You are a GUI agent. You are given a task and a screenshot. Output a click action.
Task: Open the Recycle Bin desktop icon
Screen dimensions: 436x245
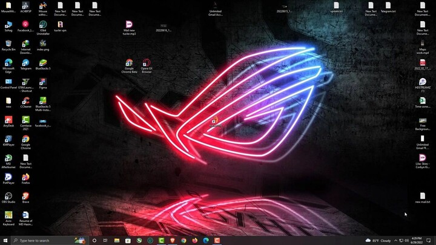coord(8,45)
